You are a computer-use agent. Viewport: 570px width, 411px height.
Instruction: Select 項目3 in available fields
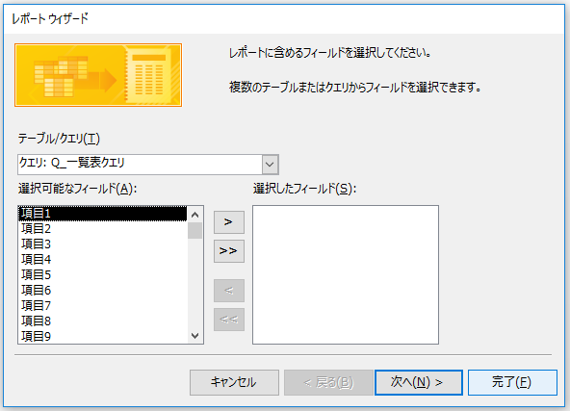tap(102, 244)
